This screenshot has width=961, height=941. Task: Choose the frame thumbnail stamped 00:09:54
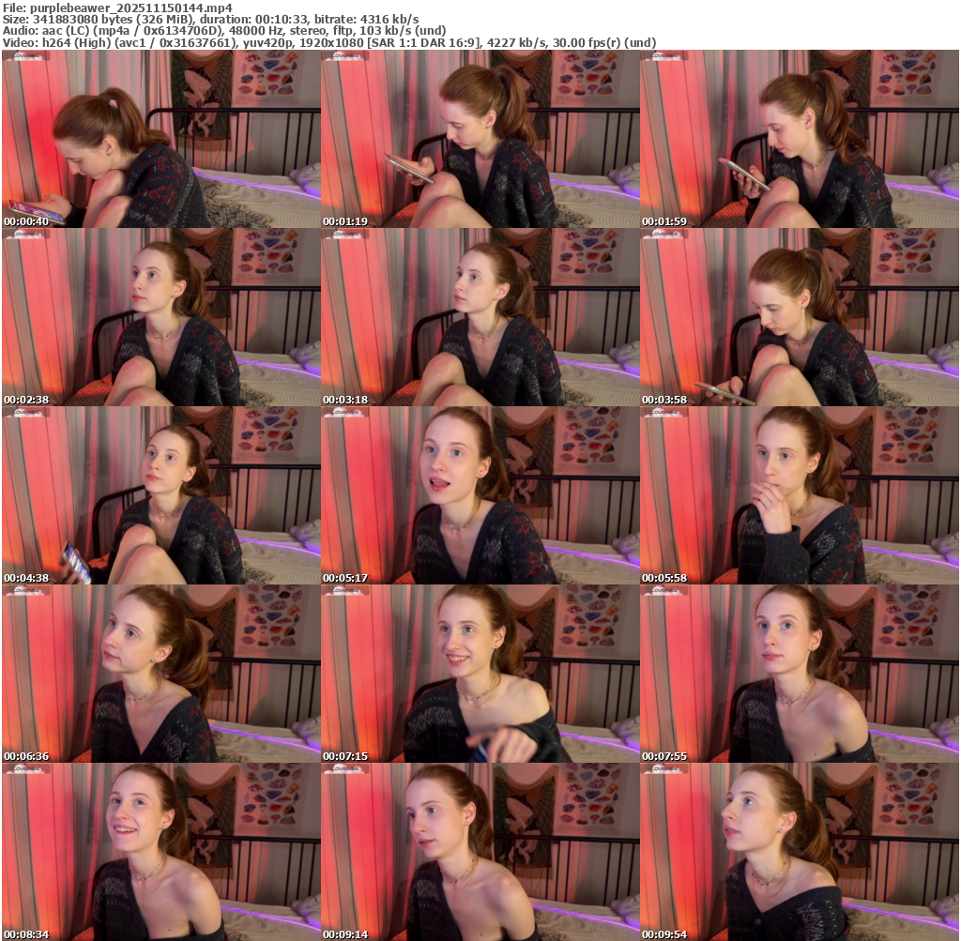800,852
